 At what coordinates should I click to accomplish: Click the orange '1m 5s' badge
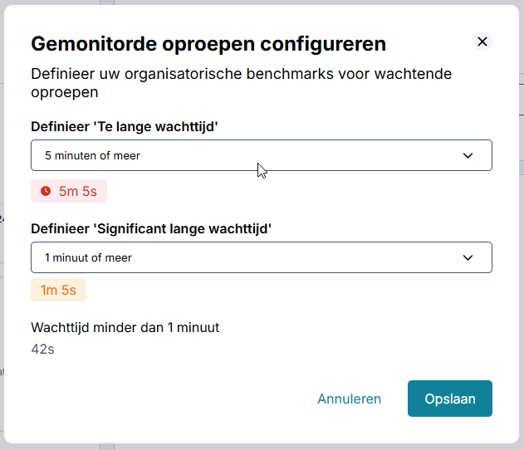tap(58, 290)
